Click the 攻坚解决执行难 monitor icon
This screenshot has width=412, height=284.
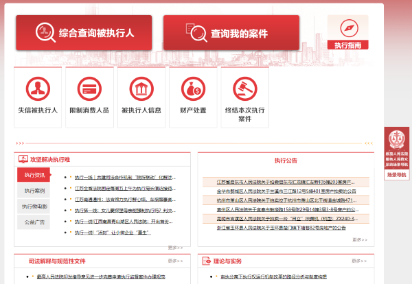click(23, 159)
